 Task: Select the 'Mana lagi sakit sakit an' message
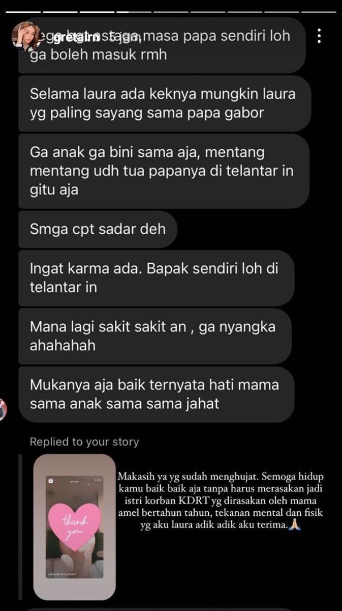pos(155,336)
